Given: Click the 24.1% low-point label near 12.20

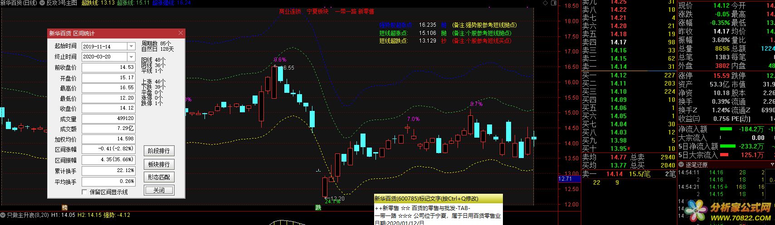Looking at the screenshot, I should (332, 201).
